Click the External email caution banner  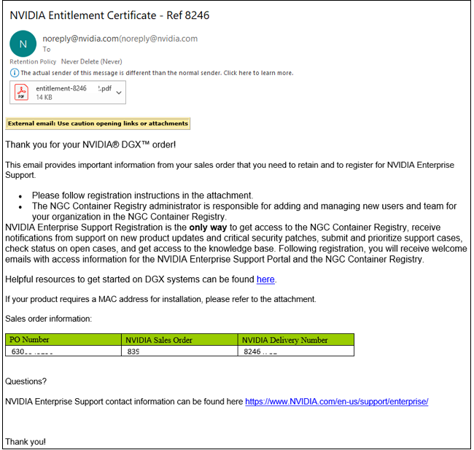(98, 124)
